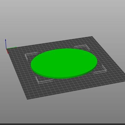Viewport: 125px width, 125px height.
Task: Select the green disc model
Action: point(64,63)
